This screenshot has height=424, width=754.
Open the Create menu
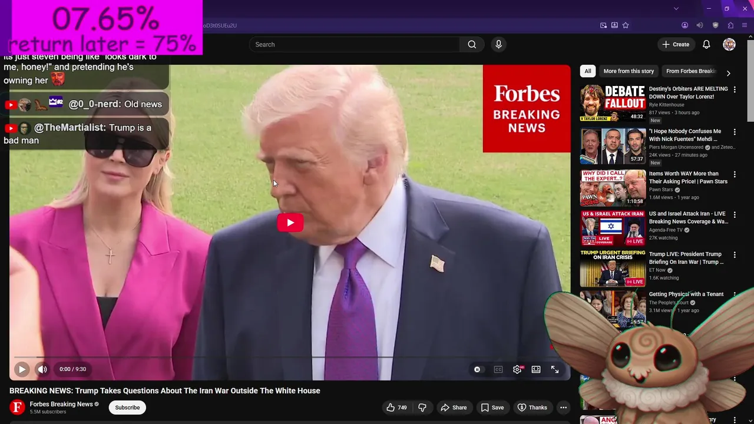pyautogui.click(x=676, y=44)
